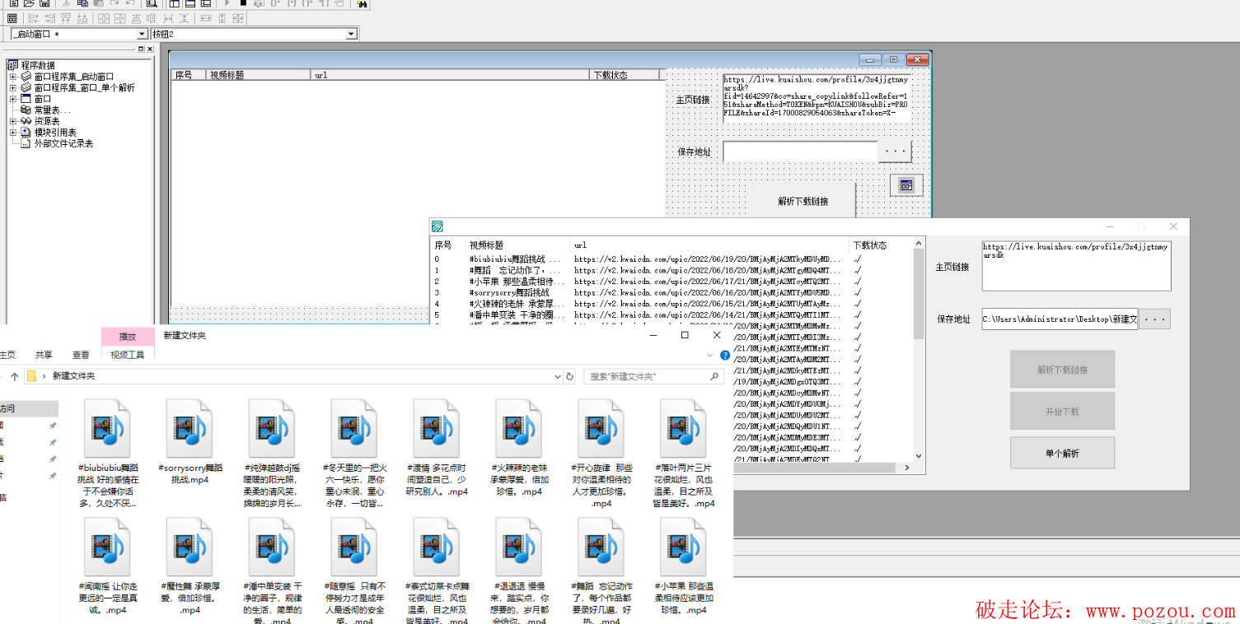
Task: Open the _启动窗口 combo box dropdown
Action: click(142, 35)
